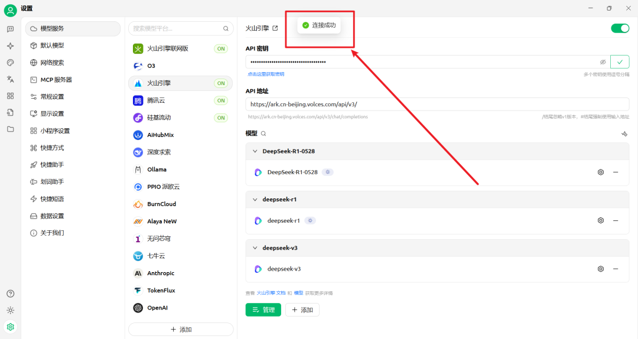Toggle API key visibility eye icon
The height and width of the screenshot is (339, 638).
tap(603, 62)
